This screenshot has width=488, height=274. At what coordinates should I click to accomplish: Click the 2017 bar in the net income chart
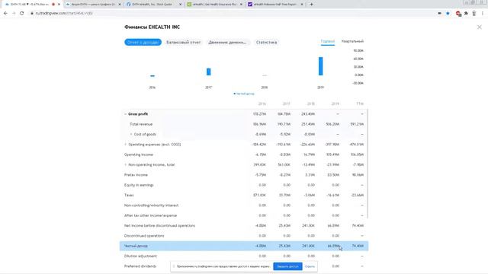coord(208,72)
